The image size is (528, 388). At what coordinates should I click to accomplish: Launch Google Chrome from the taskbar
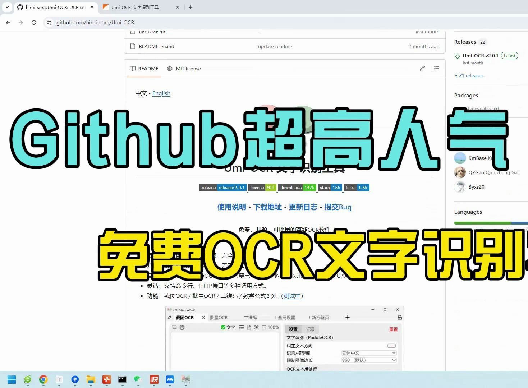pyautogui.click(x=43, y=379)
